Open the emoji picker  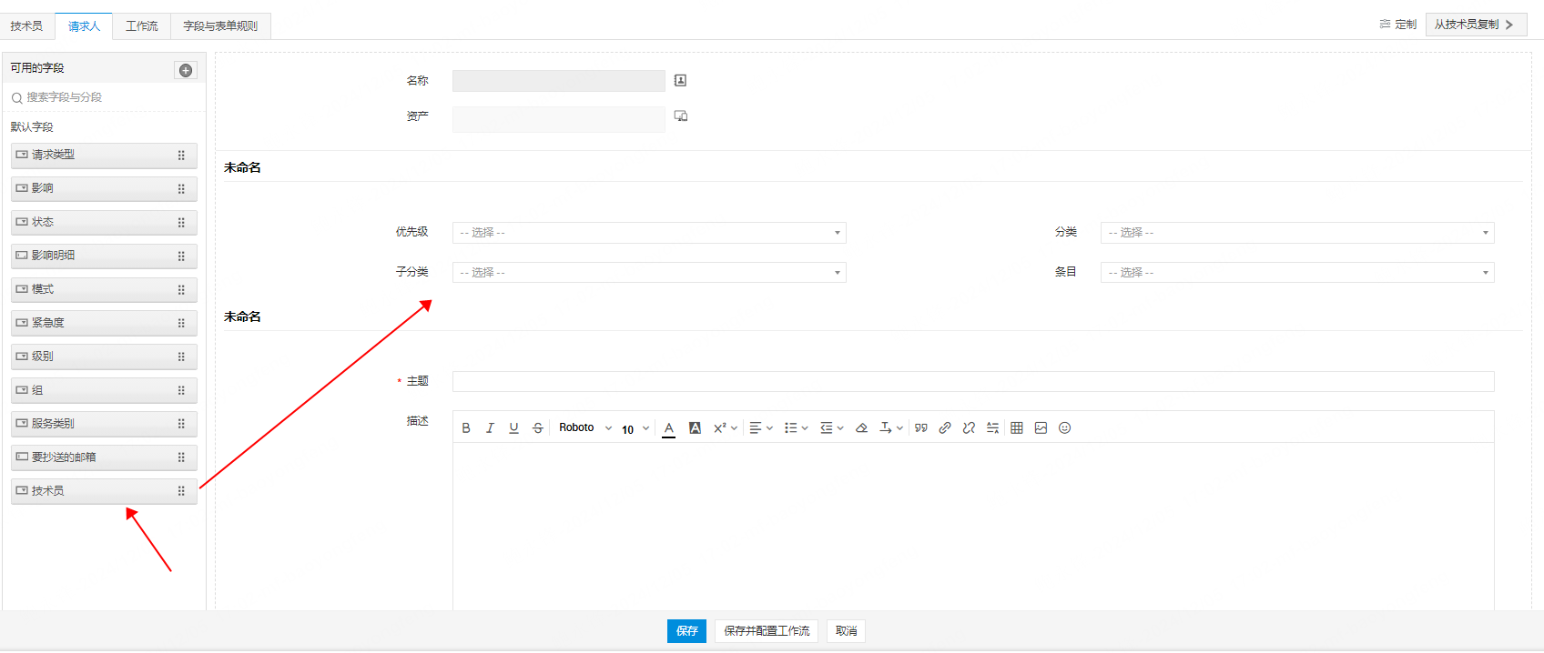1064,428
